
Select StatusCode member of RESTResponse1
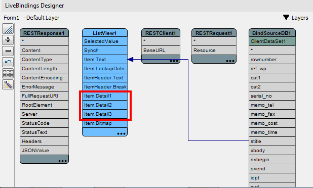[44, 123]
